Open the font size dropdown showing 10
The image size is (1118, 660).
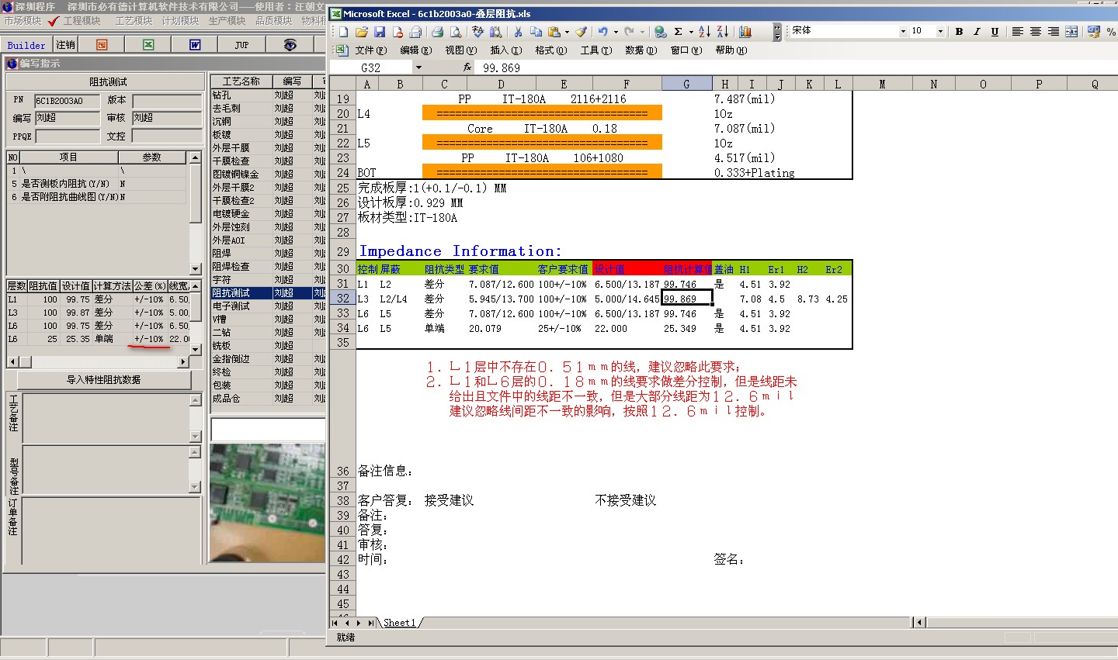tap(940, 32)
